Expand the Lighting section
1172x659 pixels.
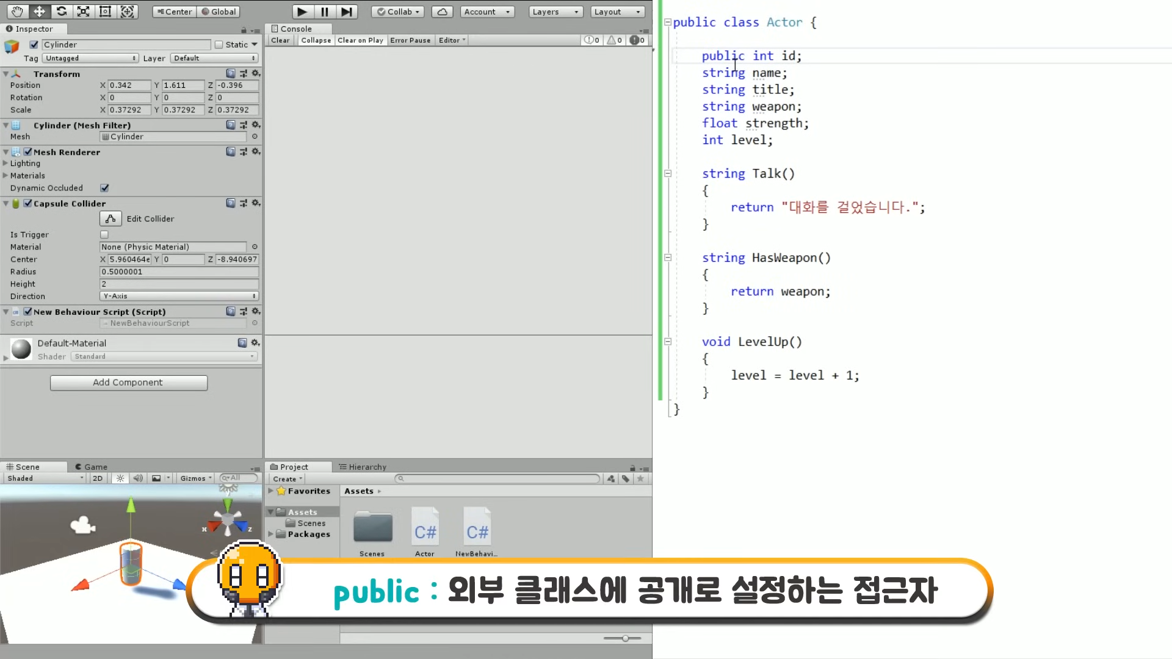5,164
